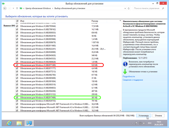Click the 18,5 МБ size value

click(x=95, y=110)
